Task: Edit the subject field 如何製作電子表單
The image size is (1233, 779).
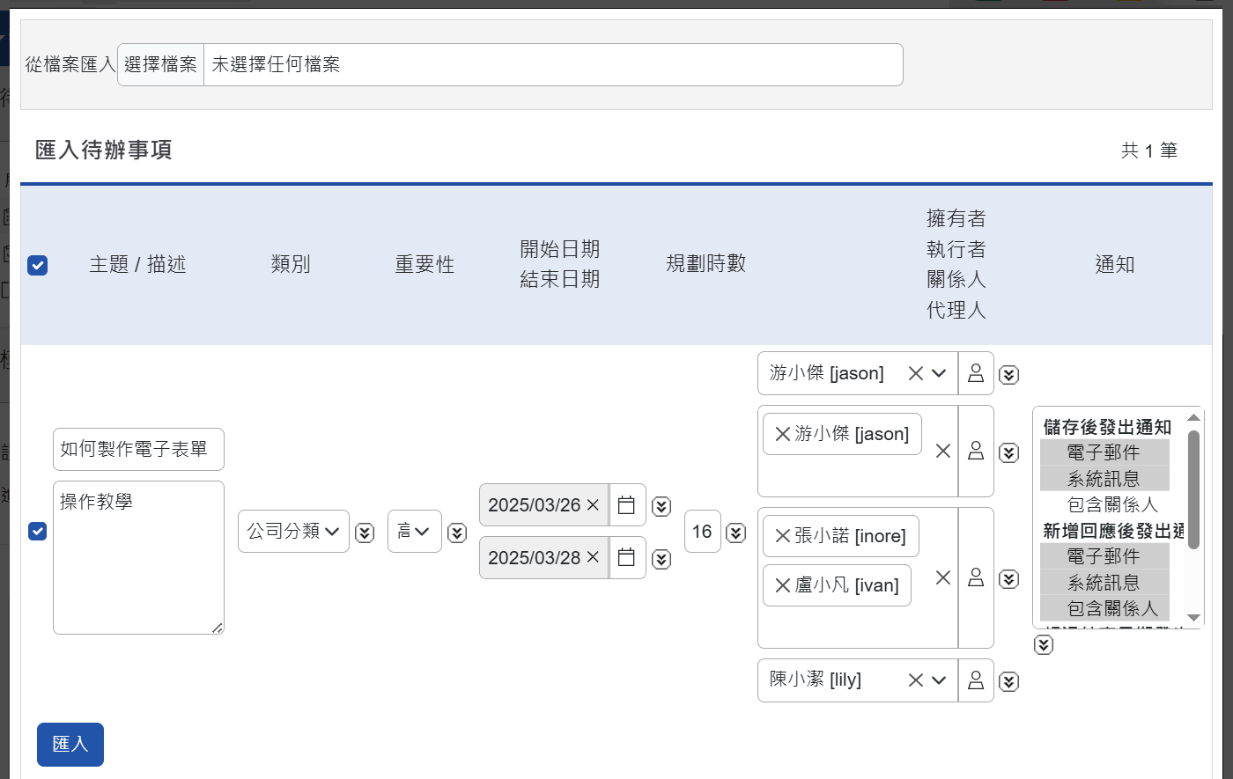Action: pos(138,450)
